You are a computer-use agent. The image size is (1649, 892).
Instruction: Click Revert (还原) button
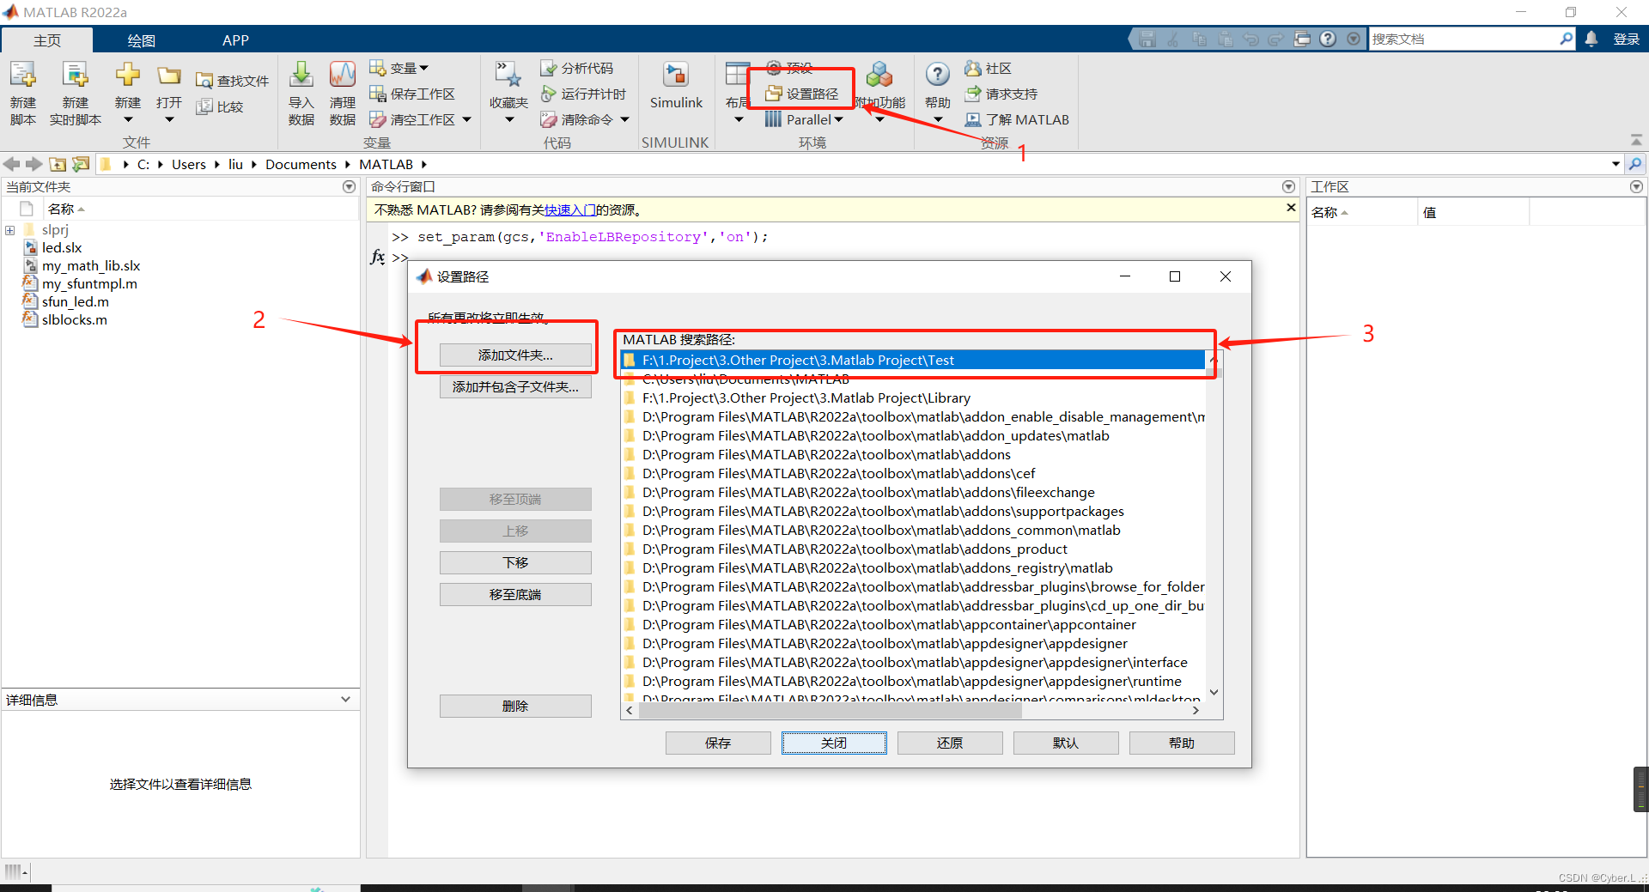click(950, 743)
